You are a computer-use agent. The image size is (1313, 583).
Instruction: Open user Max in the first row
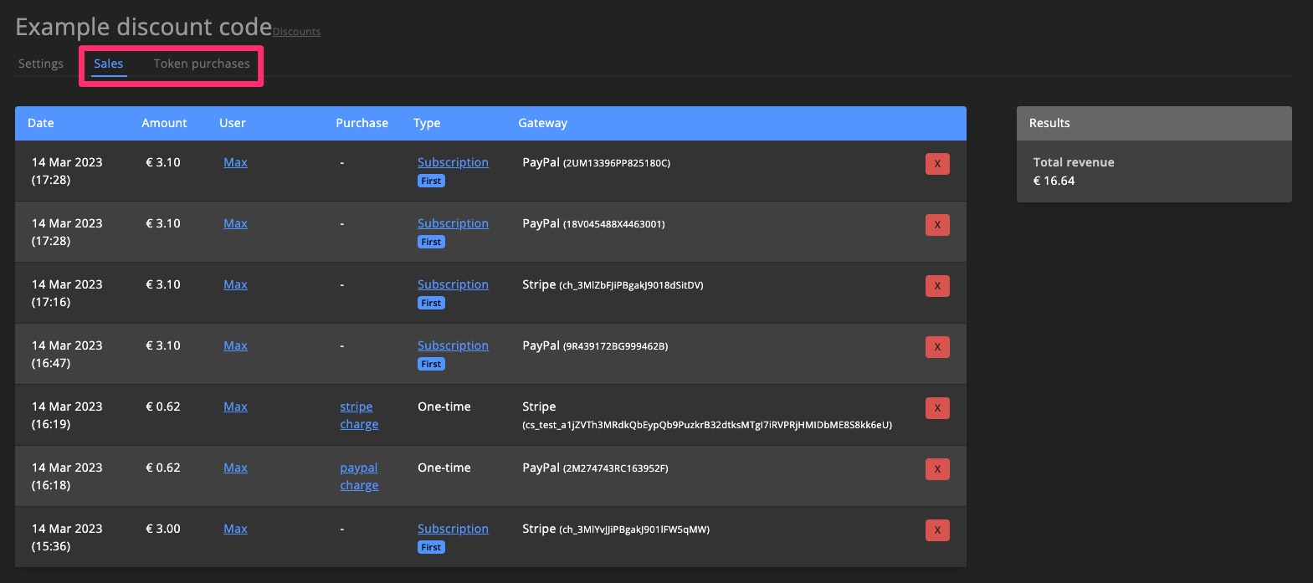(x=235, y=162)
